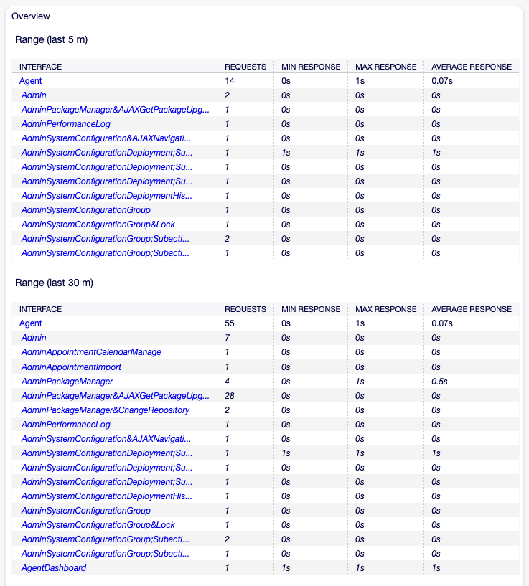Open AdminSystemConfigurationDeploymentHis entry in 30 m table
Viewport: 529px width, 586px height.
(106, 496)
